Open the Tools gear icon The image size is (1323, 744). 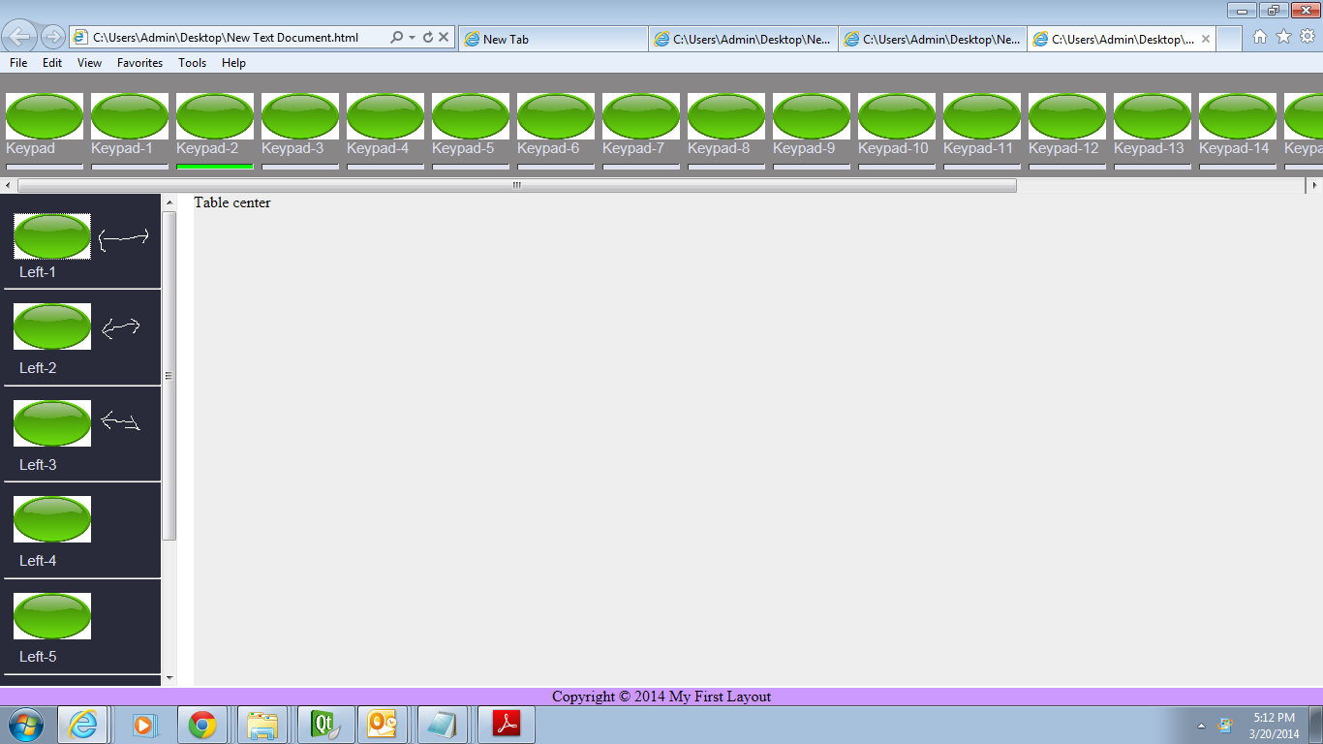1308,37
